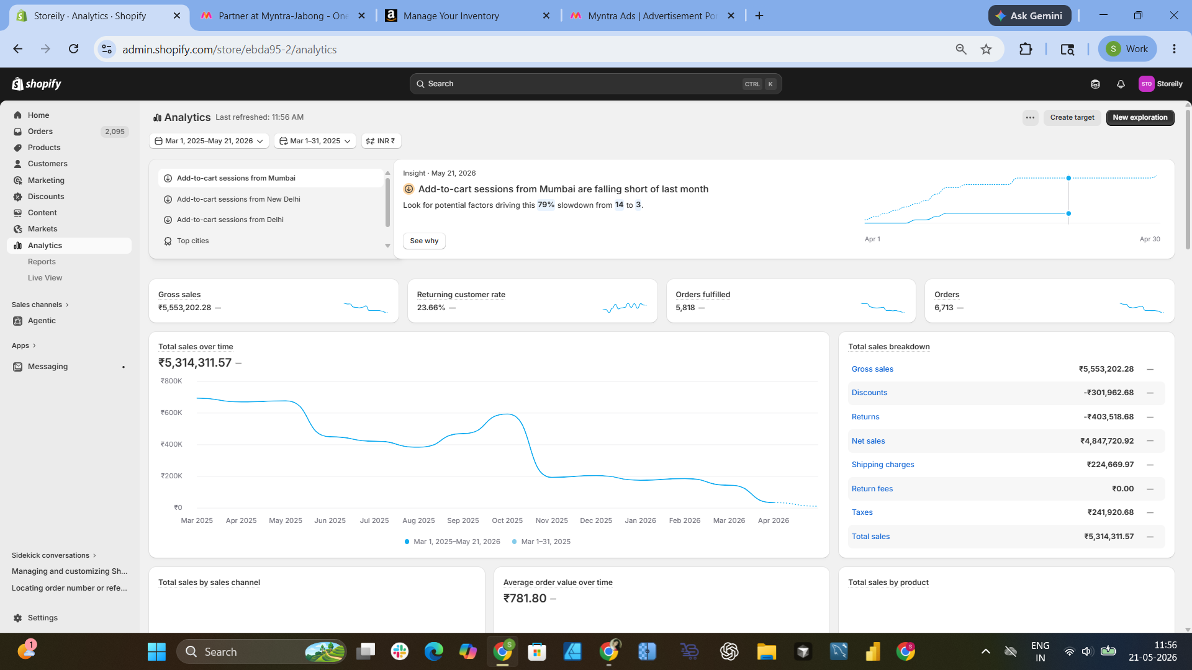This screenshot has height=670, width=1192.
Task: Open the Shopify logo home link
Action: point(37,84)
